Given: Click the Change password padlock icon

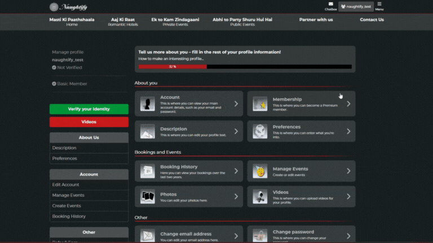Looking at the screenshot, I should (x=260, y=235).
